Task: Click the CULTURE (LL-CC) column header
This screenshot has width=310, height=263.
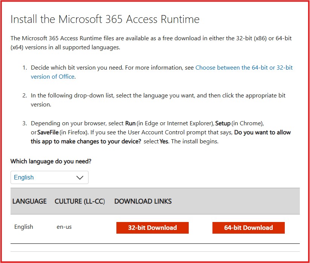Action: tap(79, 201)
